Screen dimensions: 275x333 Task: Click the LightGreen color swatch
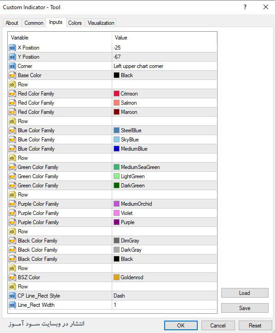click(x=116, y=176)
